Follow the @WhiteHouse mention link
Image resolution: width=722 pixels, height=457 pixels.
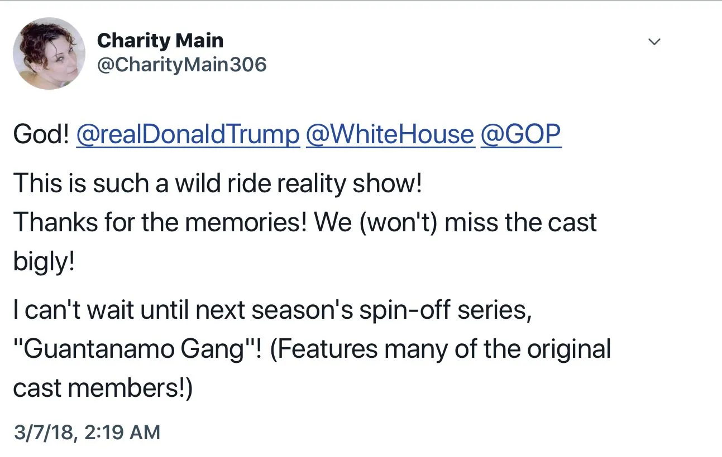389,134
